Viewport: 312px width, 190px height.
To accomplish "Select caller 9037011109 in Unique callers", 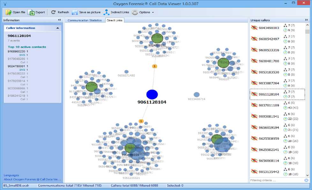I will 277,105.
